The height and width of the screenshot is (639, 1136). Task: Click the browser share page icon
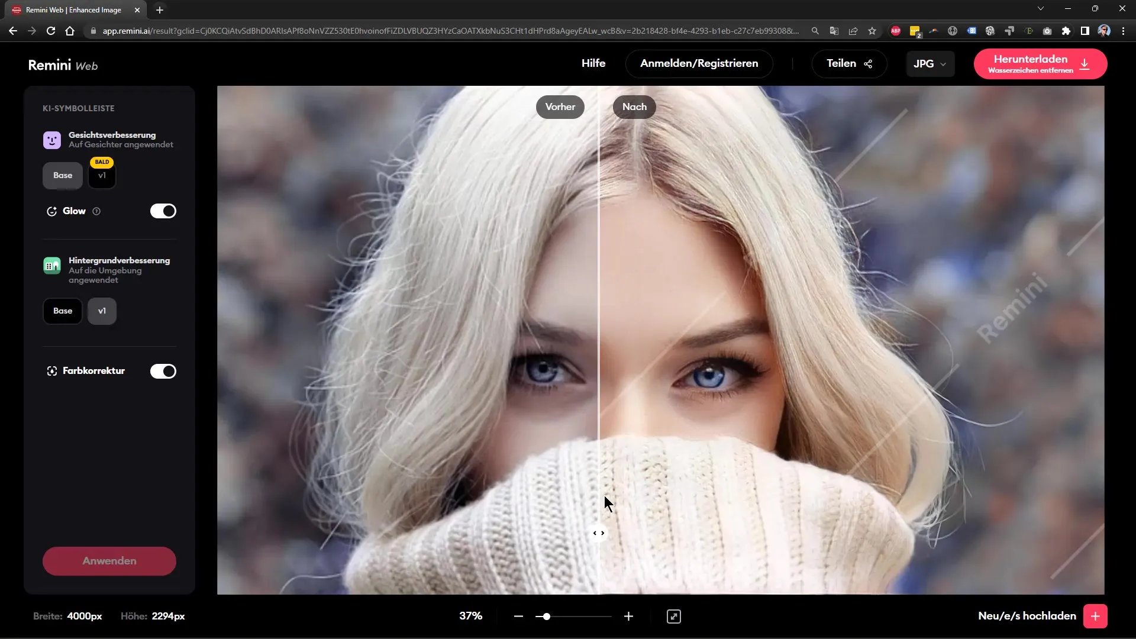(x=853, y=31)
